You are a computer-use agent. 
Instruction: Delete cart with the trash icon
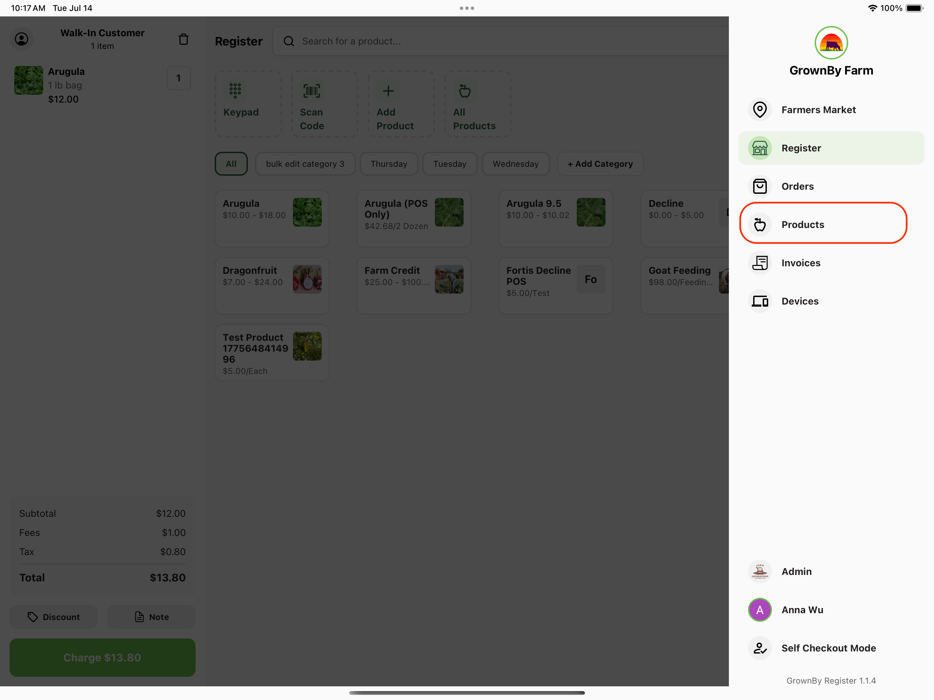coord(183,39)
